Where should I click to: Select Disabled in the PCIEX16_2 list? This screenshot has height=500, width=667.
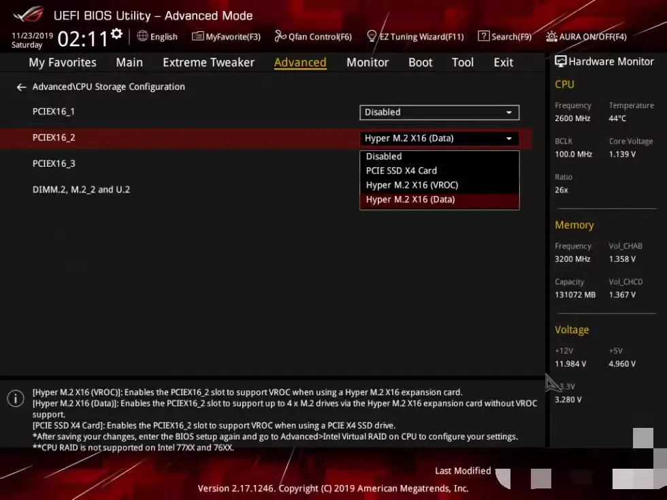(x=440, y=156)
